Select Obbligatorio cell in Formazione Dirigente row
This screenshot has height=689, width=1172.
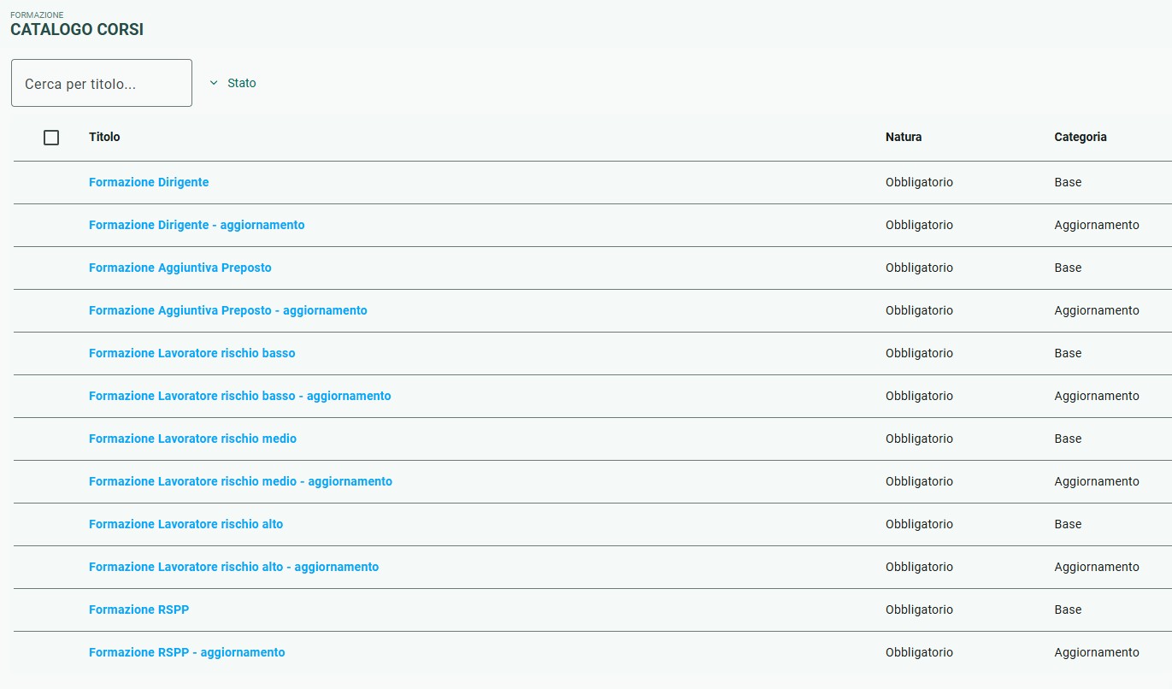(x=919, y=182)
